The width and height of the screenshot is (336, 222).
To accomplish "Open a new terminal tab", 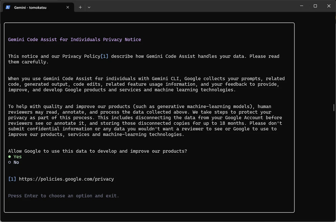I will 80,8.
